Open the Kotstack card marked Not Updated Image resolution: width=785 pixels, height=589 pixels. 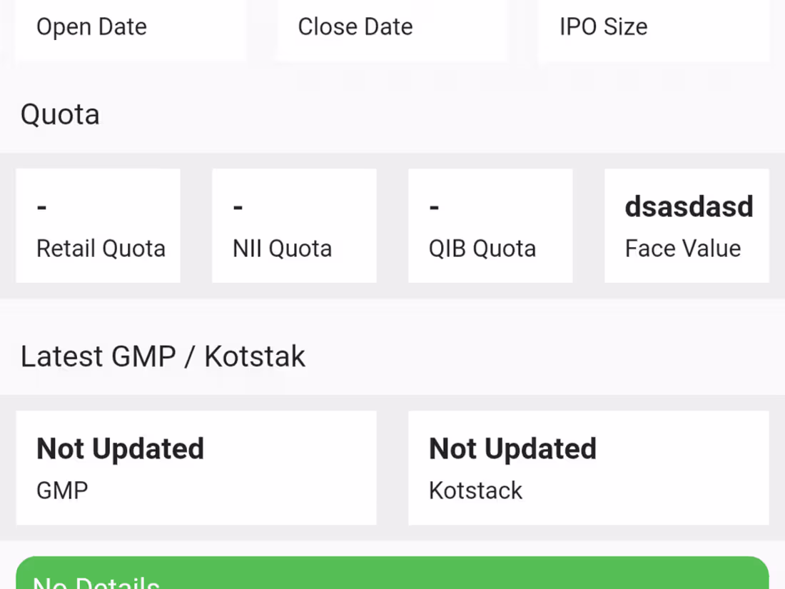click(x=588, y=468)
